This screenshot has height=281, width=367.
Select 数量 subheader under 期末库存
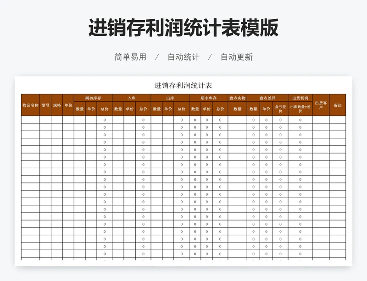click(x=195, y=109)
